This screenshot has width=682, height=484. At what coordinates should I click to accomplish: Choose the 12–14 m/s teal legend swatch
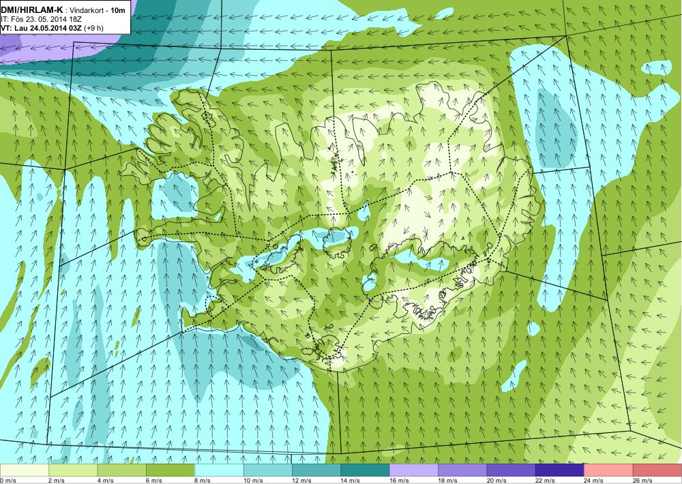(x=316, y=470)
